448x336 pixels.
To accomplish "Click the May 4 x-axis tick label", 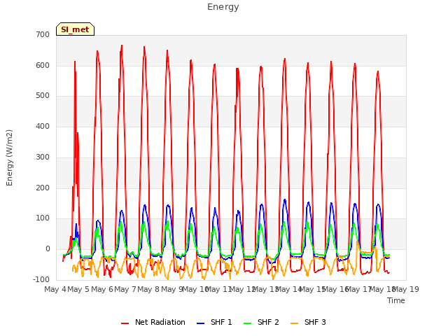I will pos(55,289).
